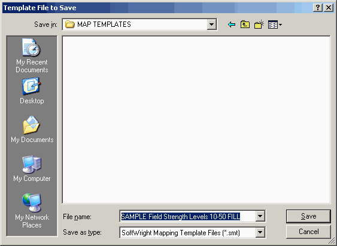The height and width of the screenshot is (246, 337).
Task: Close the Template File to Save dialog
Action: pyautogui.click(x=329, y=8)
